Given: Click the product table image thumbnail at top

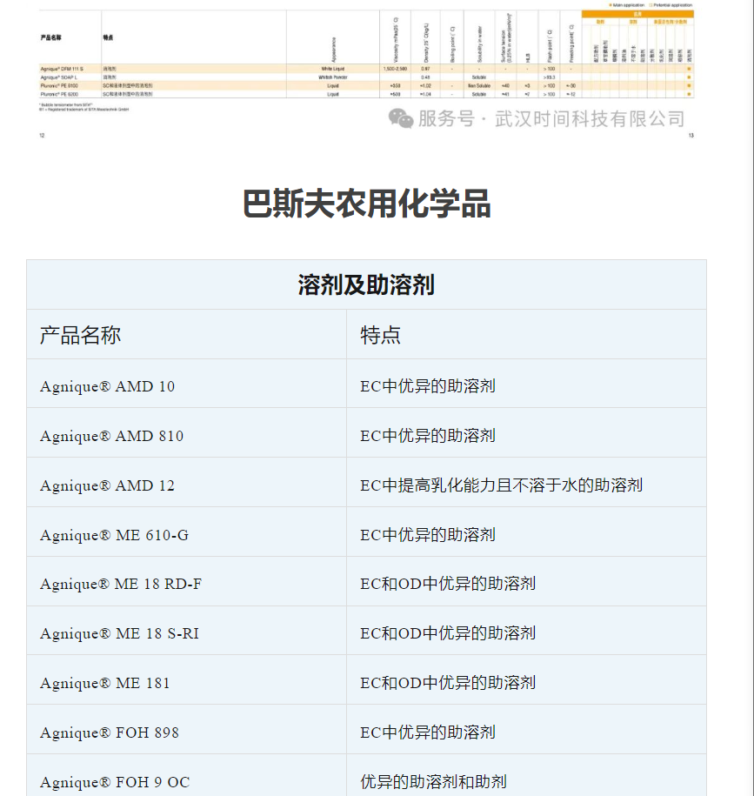Looking at the screenshot, I should click(x=366, y=70).
